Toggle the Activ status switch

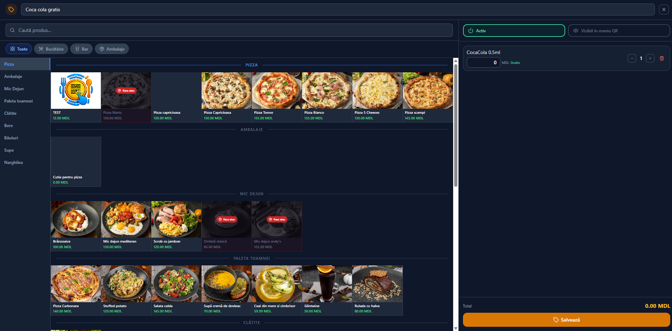tap(514, 31)
